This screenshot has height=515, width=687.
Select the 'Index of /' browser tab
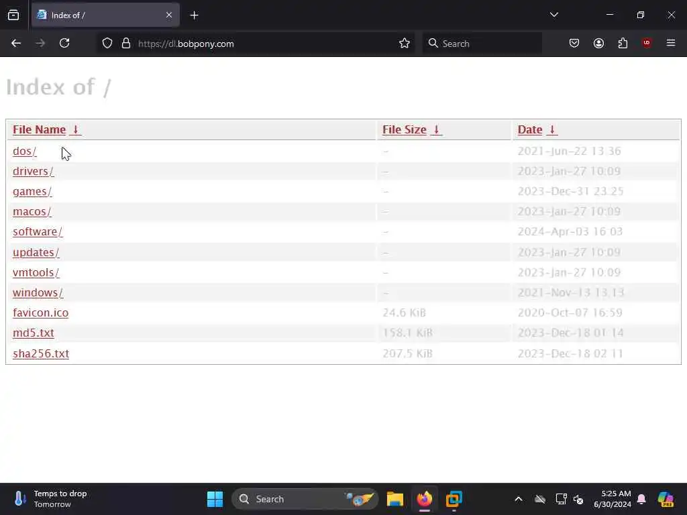[x=105, y=15]
